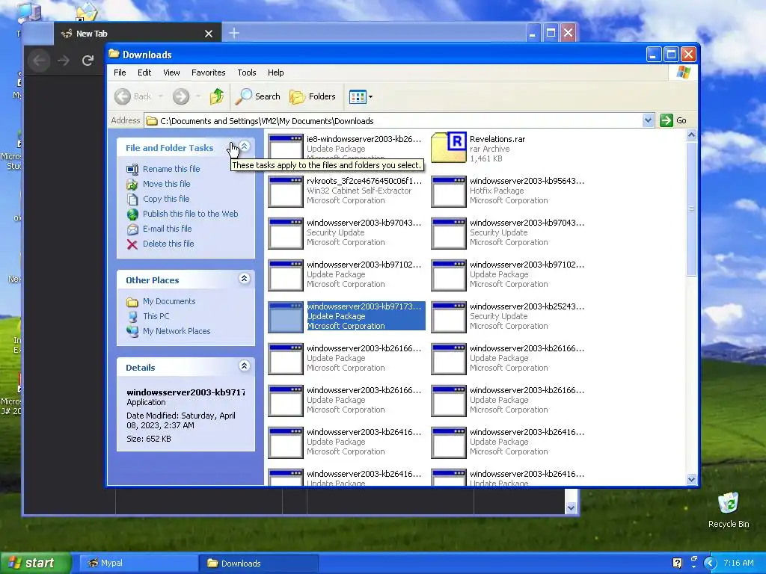Click Publish this file to the Web
Image resolution: width=766 pixels, height=574 pixels.
tap(191, 214)
